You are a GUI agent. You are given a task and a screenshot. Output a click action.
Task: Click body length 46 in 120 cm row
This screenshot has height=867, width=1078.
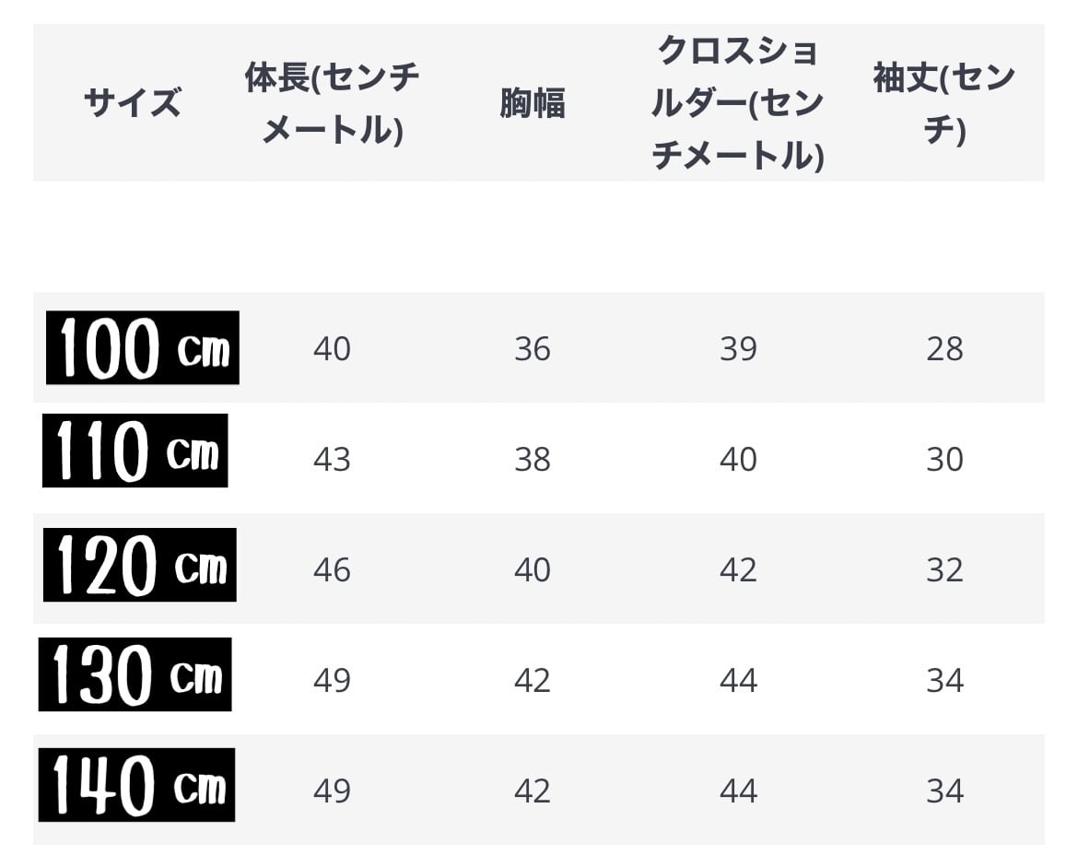point(332,570)
